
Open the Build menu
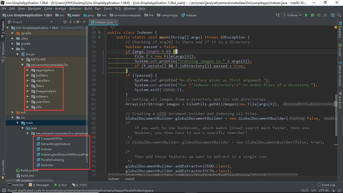pos(88,8)
